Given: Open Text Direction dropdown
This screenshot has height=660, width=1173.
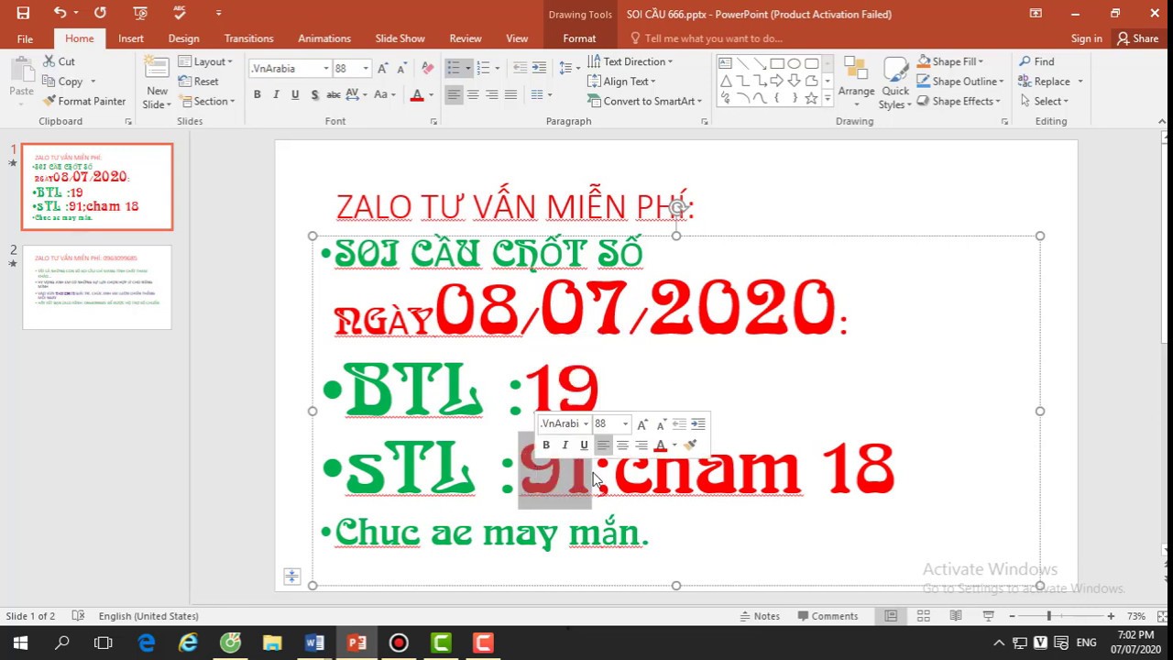Looking at the screenshot, I should point(630,61).
